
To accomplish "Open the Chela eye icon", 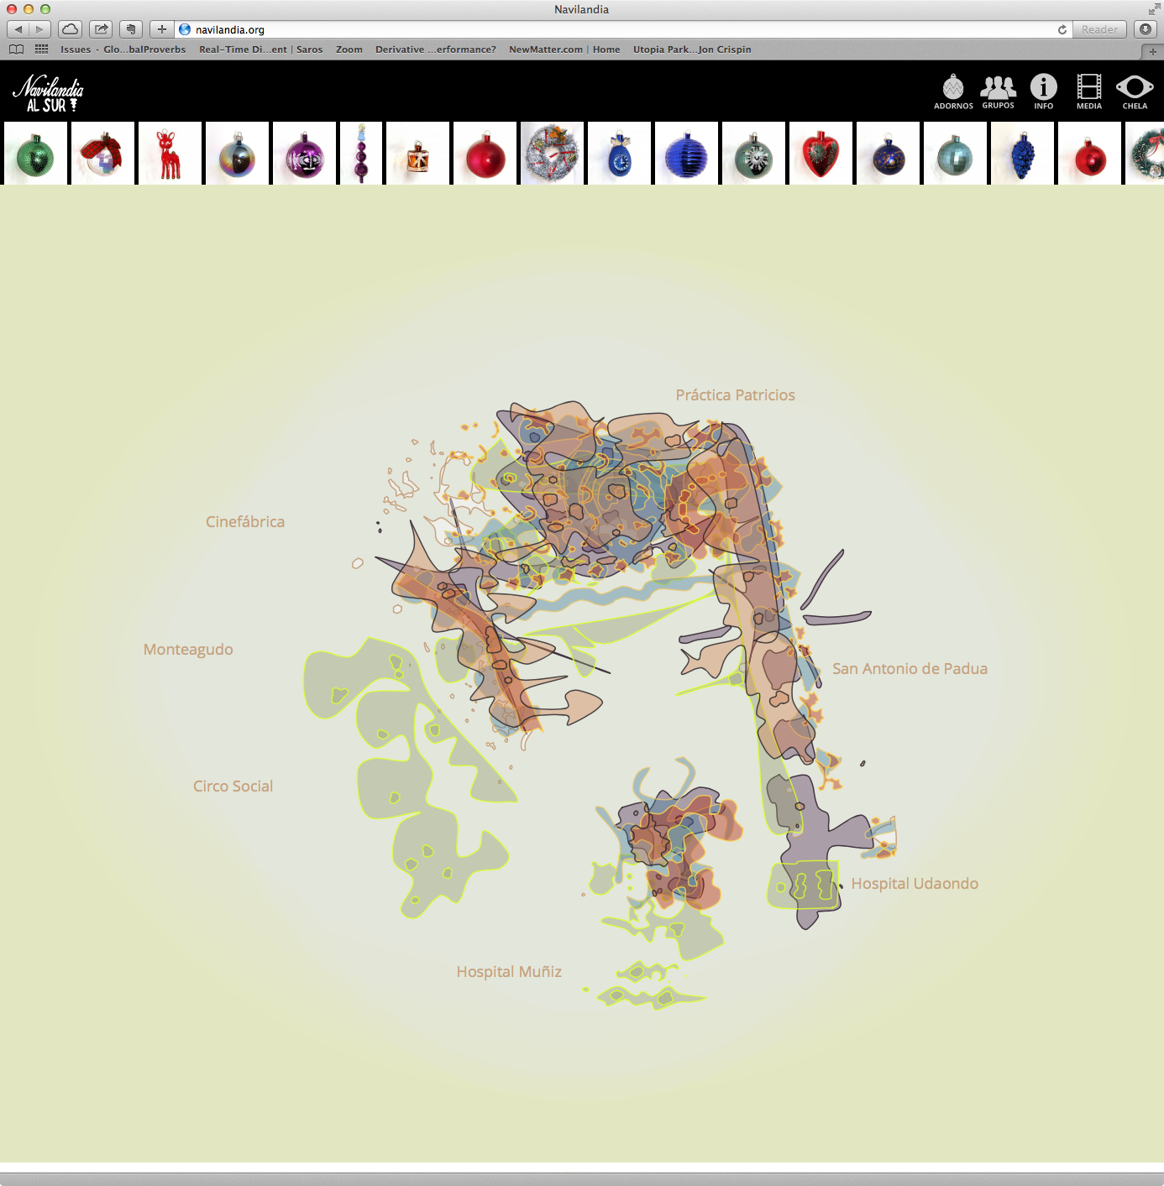I will [1135, 92].
